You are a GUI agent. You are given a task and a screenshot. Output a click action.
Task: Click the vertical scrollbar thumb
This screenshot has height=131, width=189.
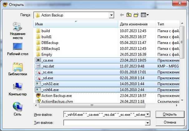click(182, 42)
